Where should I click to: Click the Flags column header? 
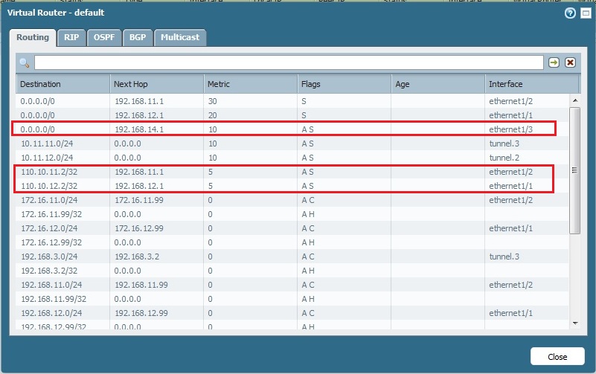coord(344,84)
